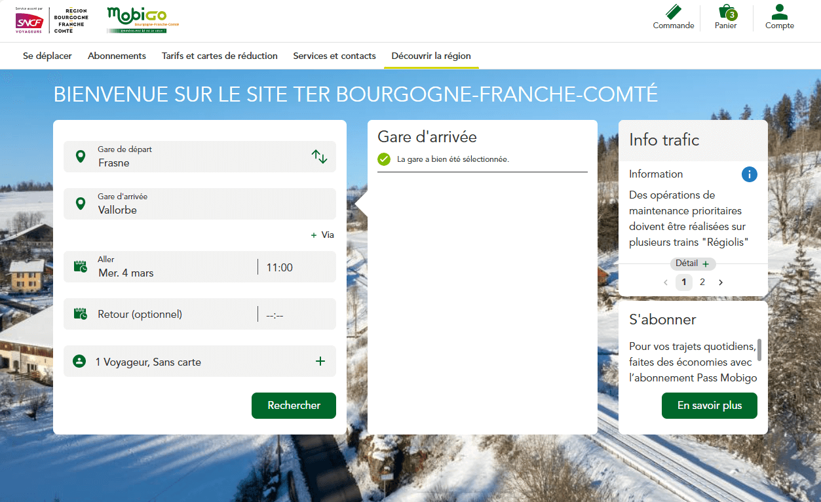Go to next info trafic page arrow

coord(721,282)
